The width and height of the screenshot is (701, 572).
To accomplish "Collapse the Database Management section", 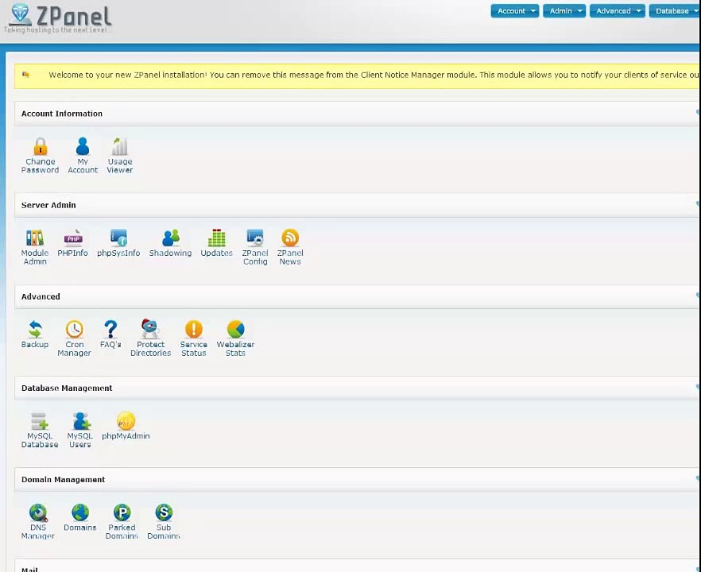I will [x=698, y=387].
